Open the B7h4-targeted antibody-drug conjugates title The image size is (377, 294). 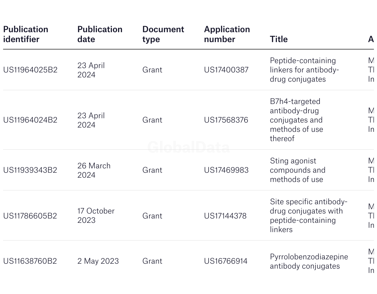click(296, 120)
